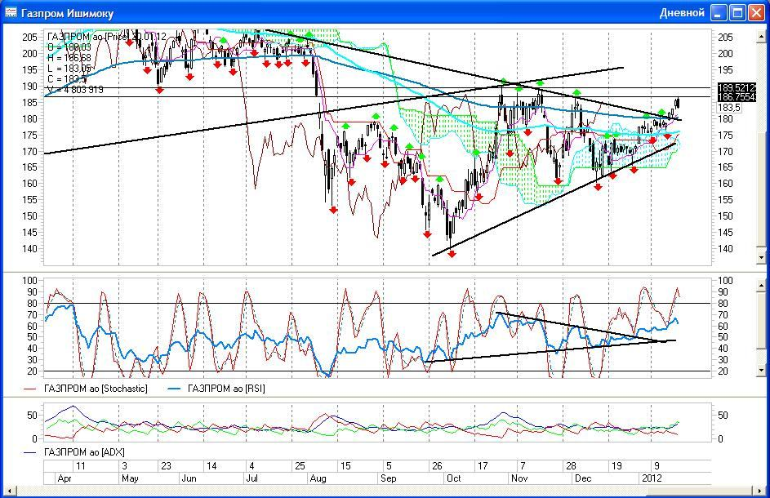Click the Jun month label on time axis

point(189,478)
